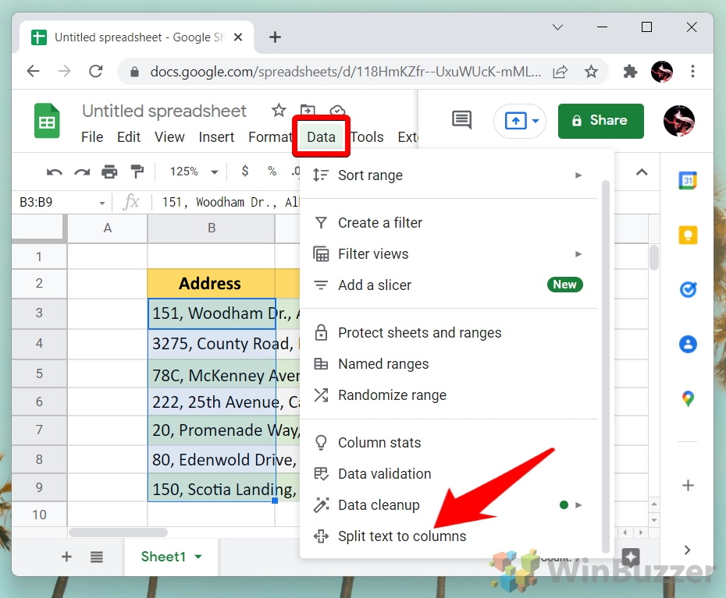Screen dimensions: 726x598
Task: Open the Sheet1 tab dropdown arrow
Action: [x=198, y=557]
